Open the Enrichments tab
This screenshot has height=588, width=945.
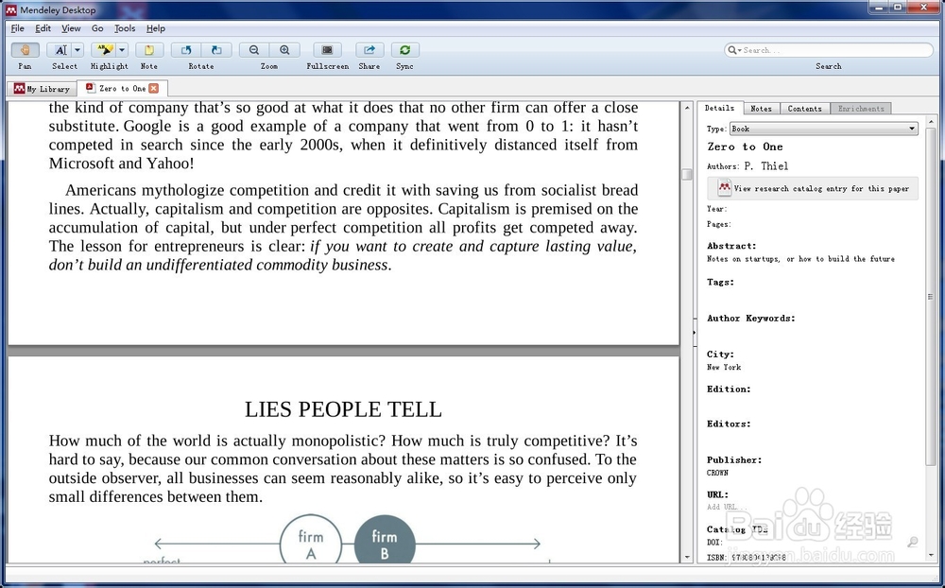861,109
